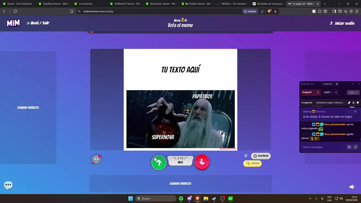Vote Meh on the current meme

[x=180, y=160]
